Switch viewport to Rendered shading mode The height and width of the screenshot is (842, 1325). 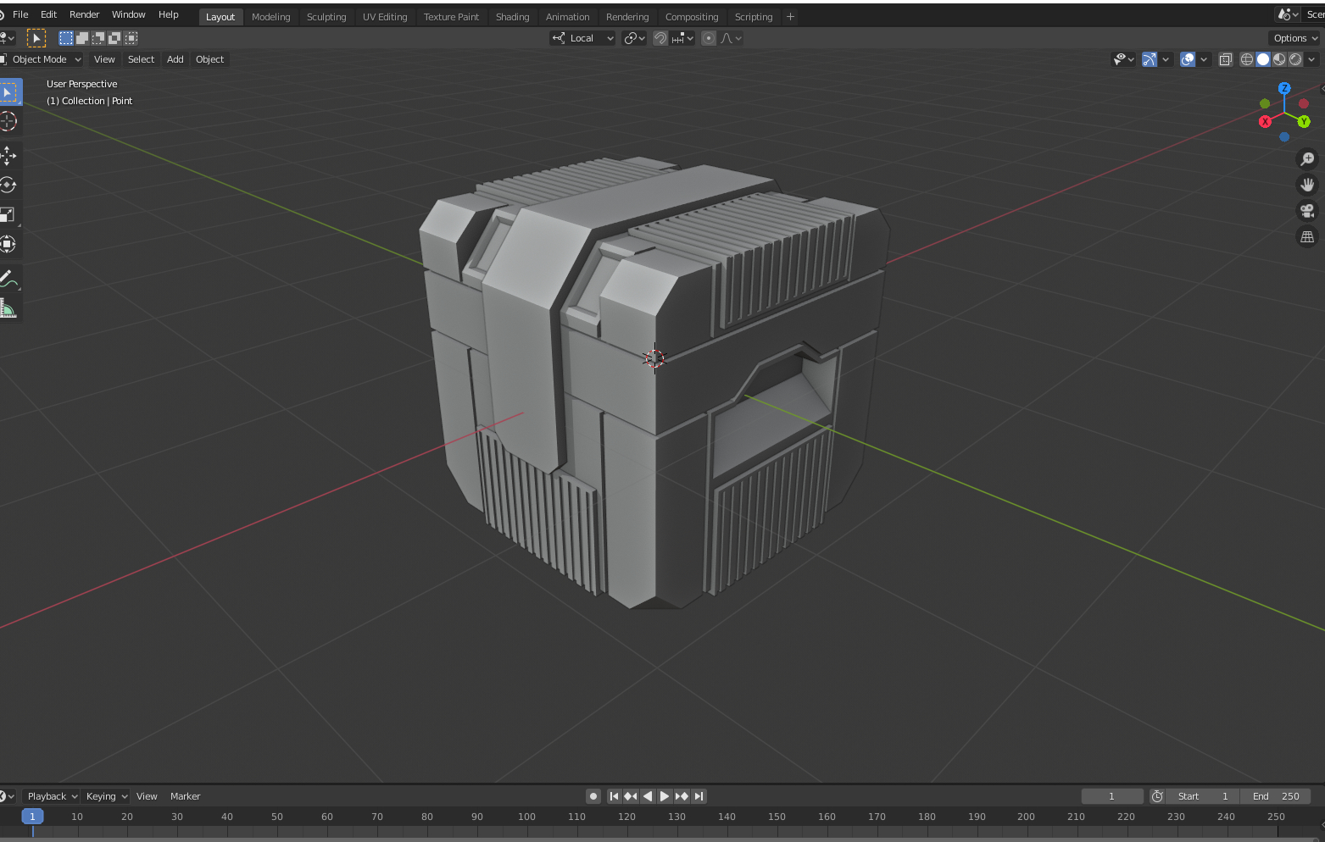pos(1295,59)
